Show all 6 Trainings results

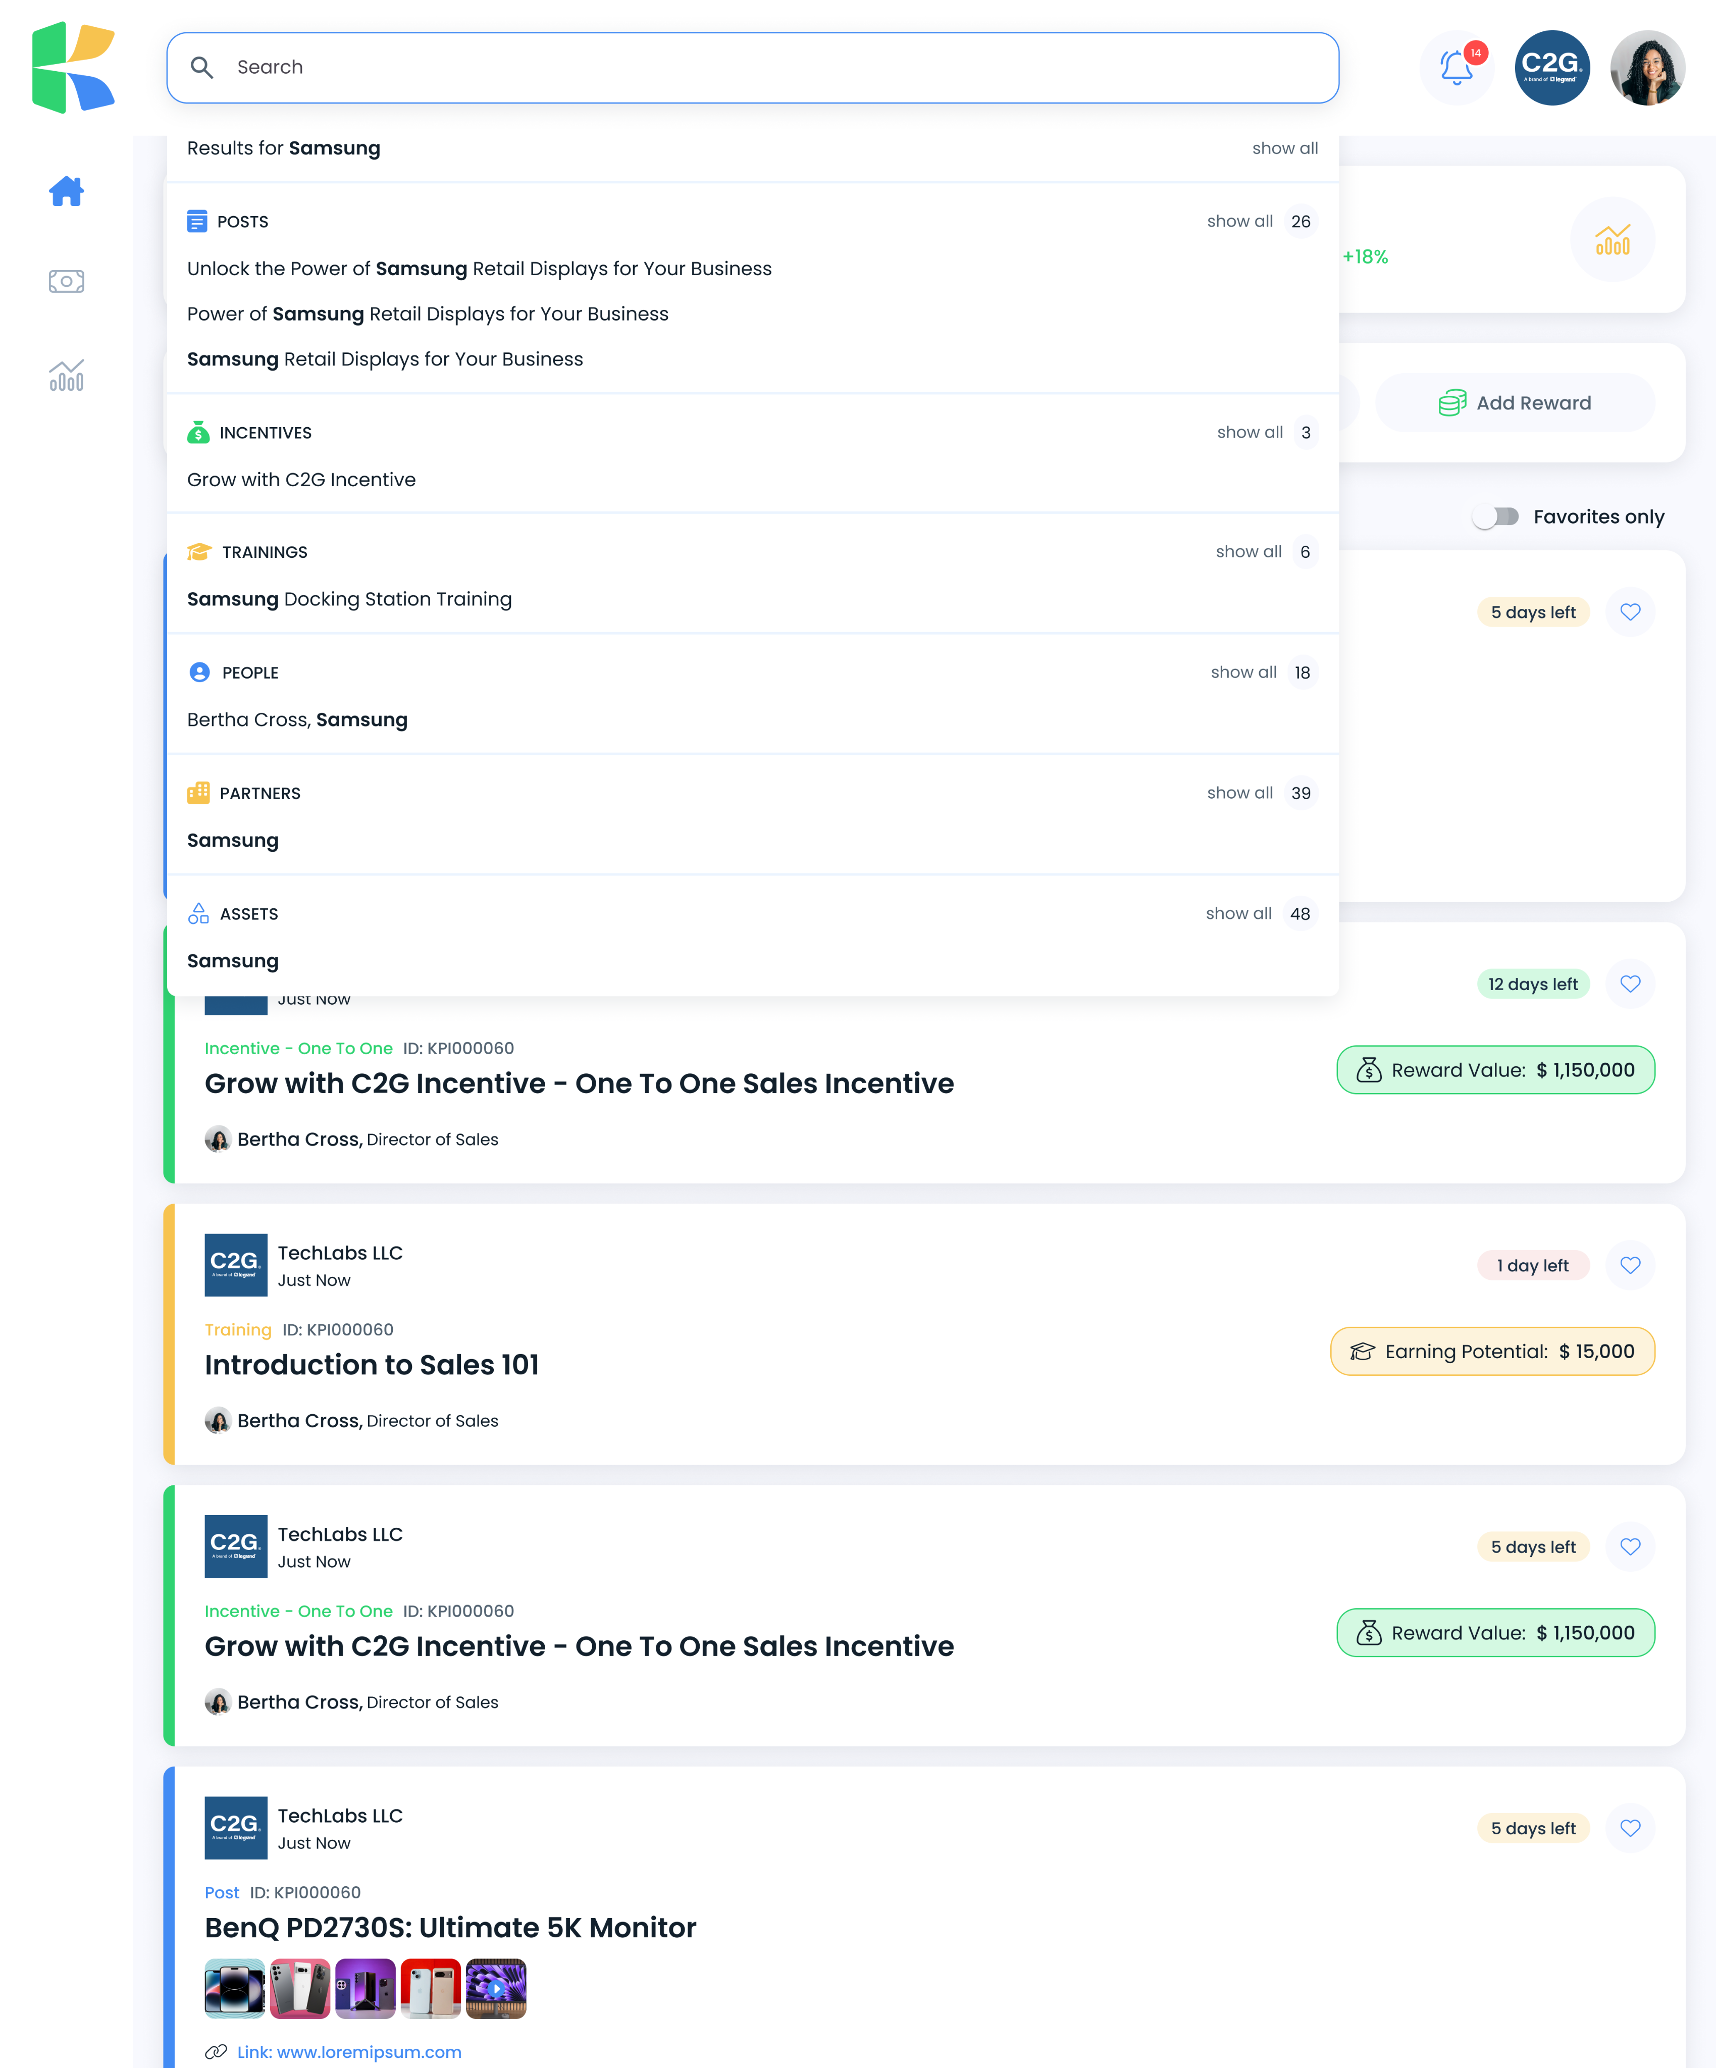1249,551
